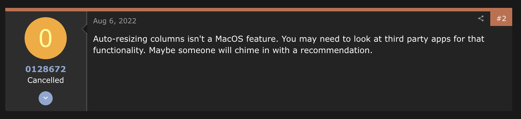Click the word 'functionality' in the post
521x119 pixels.
coord(119,50)
